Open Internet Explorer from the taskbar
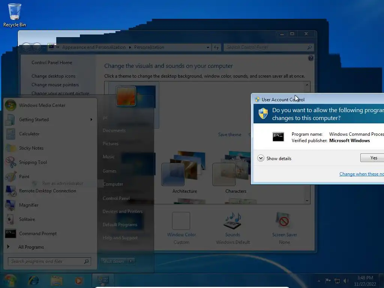The height and width of the screenshot is (288, 384). (x=33, y=280)
